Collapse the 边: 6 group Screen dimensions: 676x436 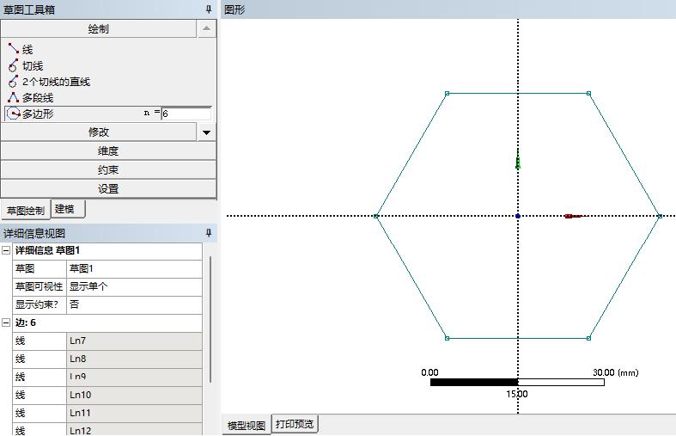point(7,322)
